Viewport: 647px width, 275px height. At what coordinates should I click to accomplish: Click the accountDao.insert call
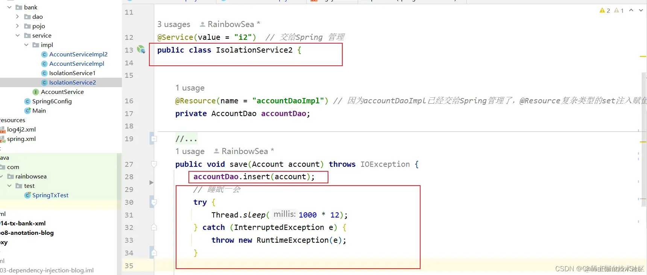click(x=254, y=177)
